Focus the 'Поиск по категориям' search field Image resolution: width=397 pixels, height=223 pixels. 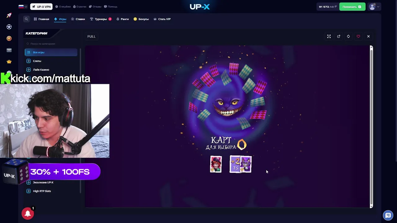click(x=51, y=44)
